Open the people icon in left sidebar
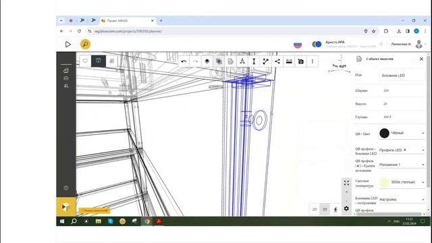 pos(66,86)
